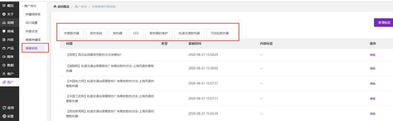Viewport: 393px width, 121px height.
Task: Select the LED tag button
Action: point(136,33)
